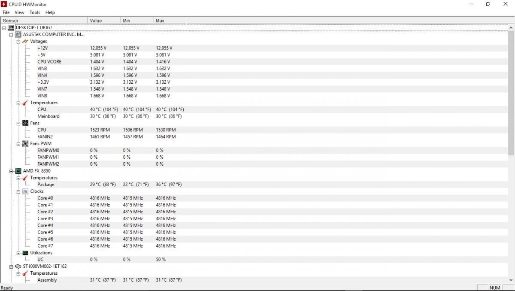Click the Max column header
This screenshot has height=291, width=515.
pyautogui.click(x=170, y=21)
